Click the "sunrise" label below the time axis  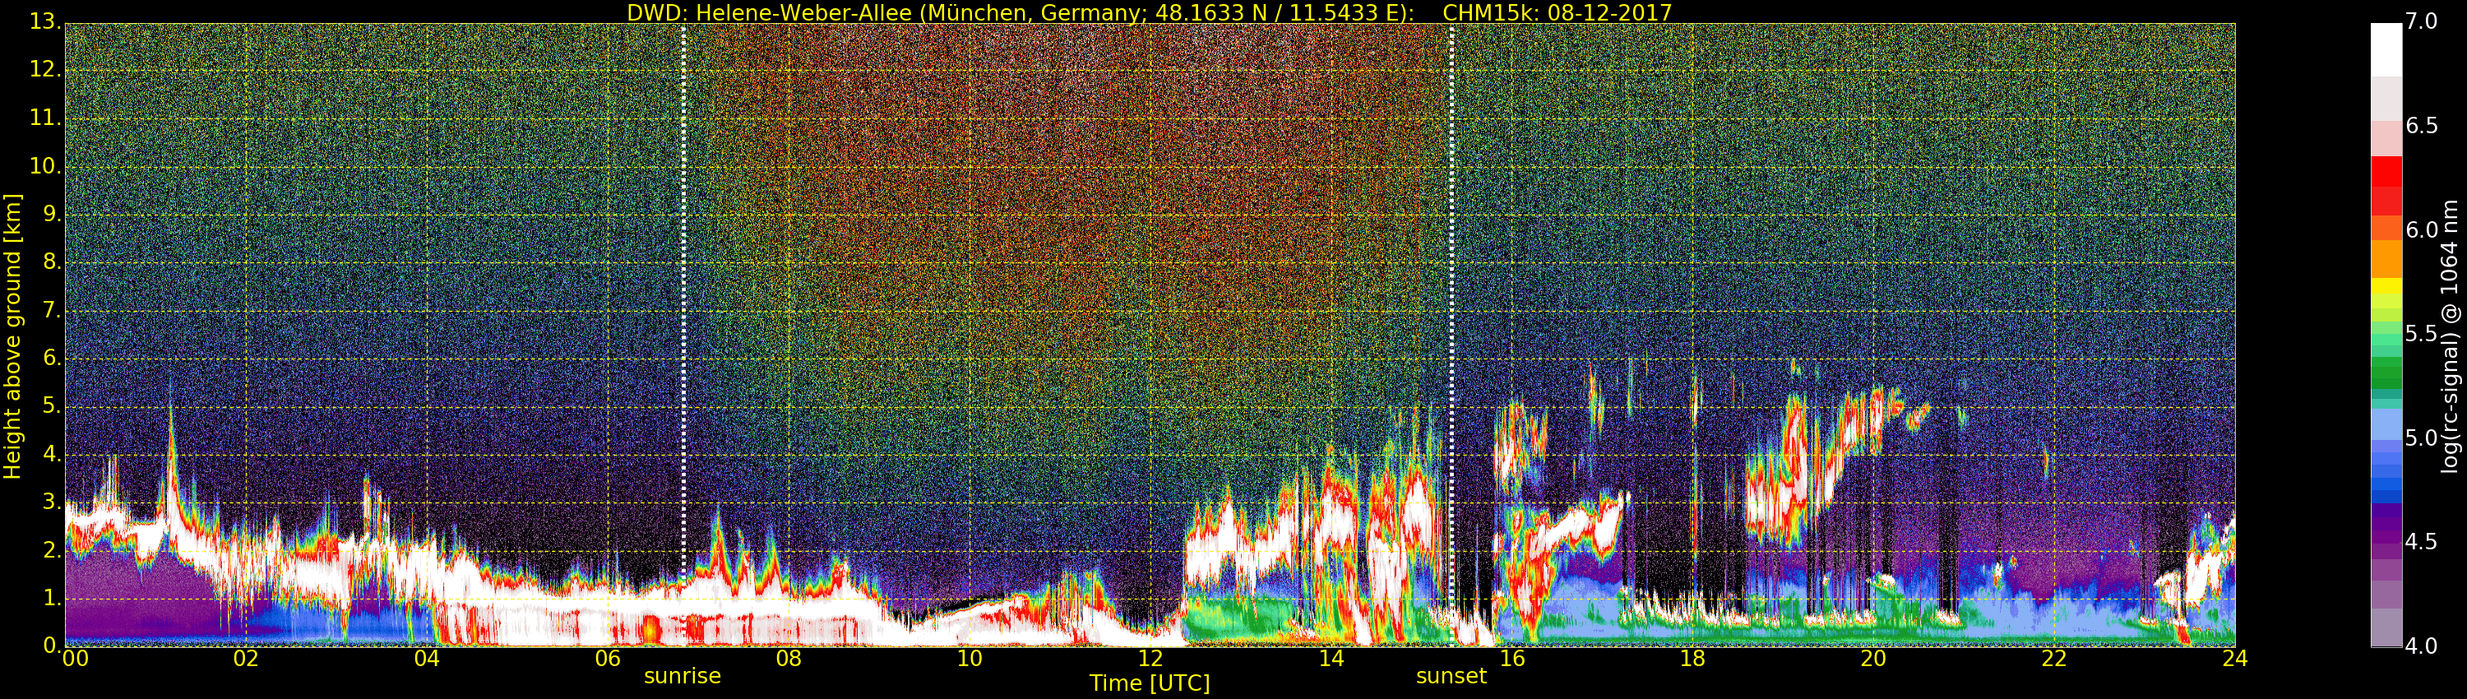click(682, 676)
